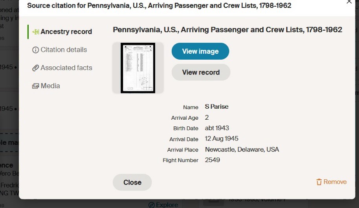Click the bold Pennsylvania collection heading
Screen dimensions: 359x208
coord(227,30)
